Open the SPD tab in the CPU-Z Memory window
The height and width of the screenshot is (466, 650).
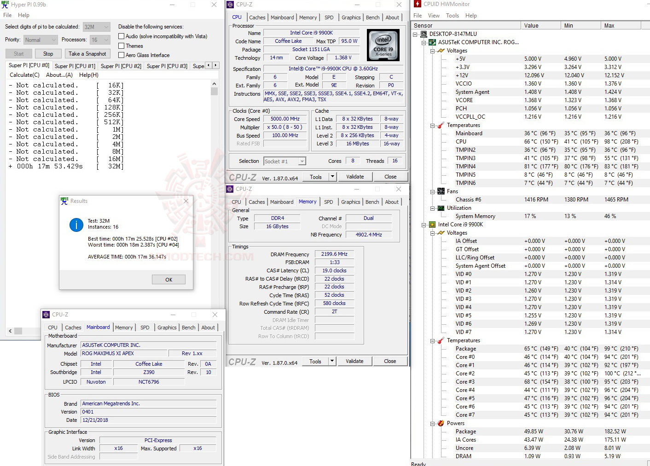(328, 202)
